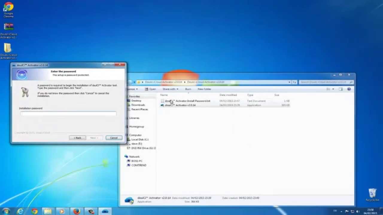Click the doulCi Activator application file icon

click(x=162, y=105)
